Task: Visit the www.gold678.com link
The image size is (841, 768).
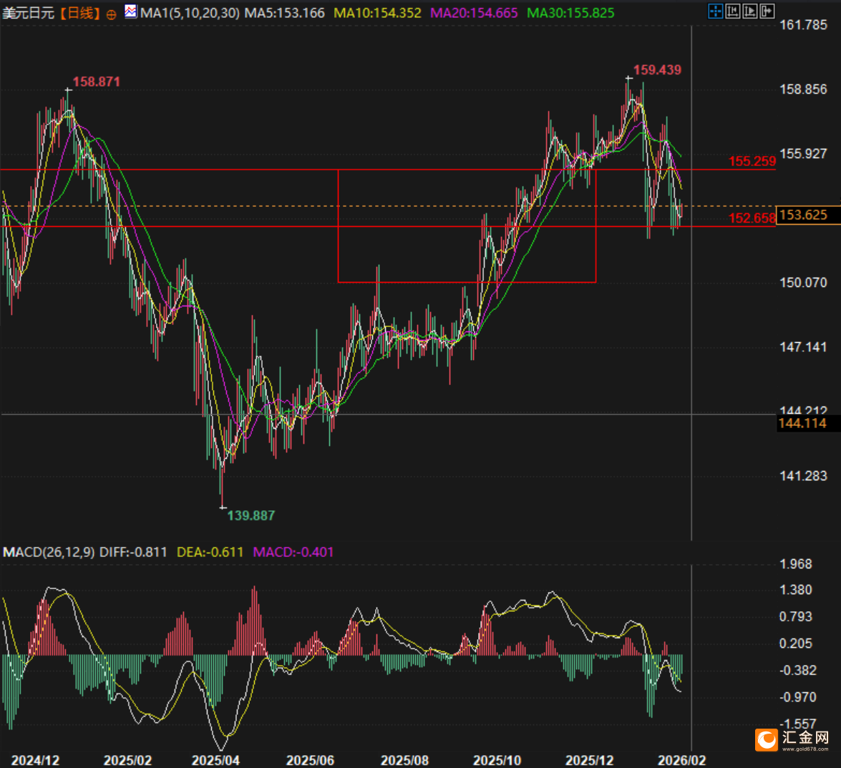Action: (805, 749)
